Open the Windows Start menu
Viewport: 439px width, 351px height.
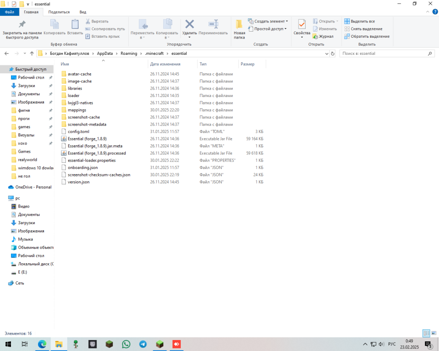point(8,344)
